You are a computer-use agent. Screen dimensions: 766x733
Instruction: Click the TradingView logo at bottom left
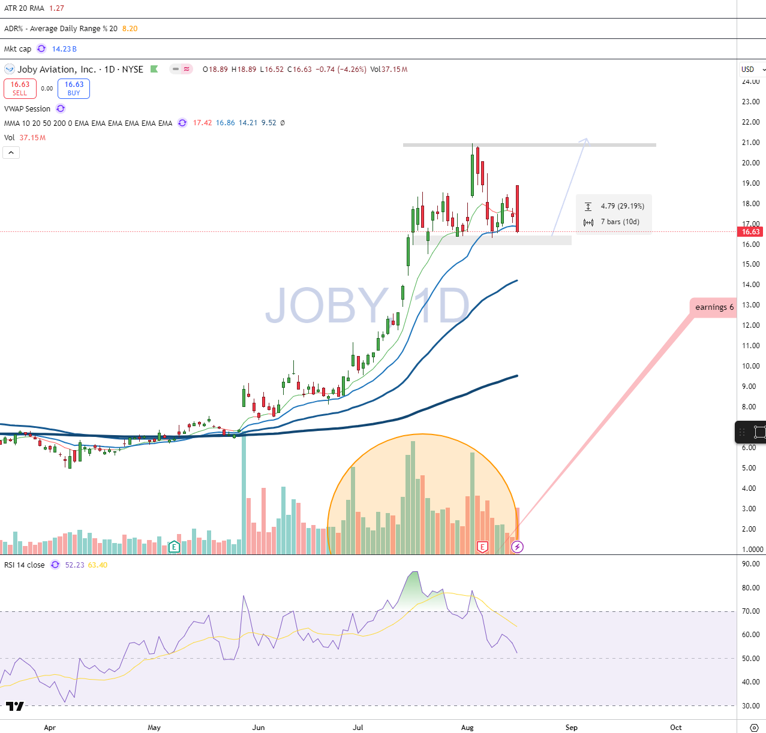click(15, 706)
